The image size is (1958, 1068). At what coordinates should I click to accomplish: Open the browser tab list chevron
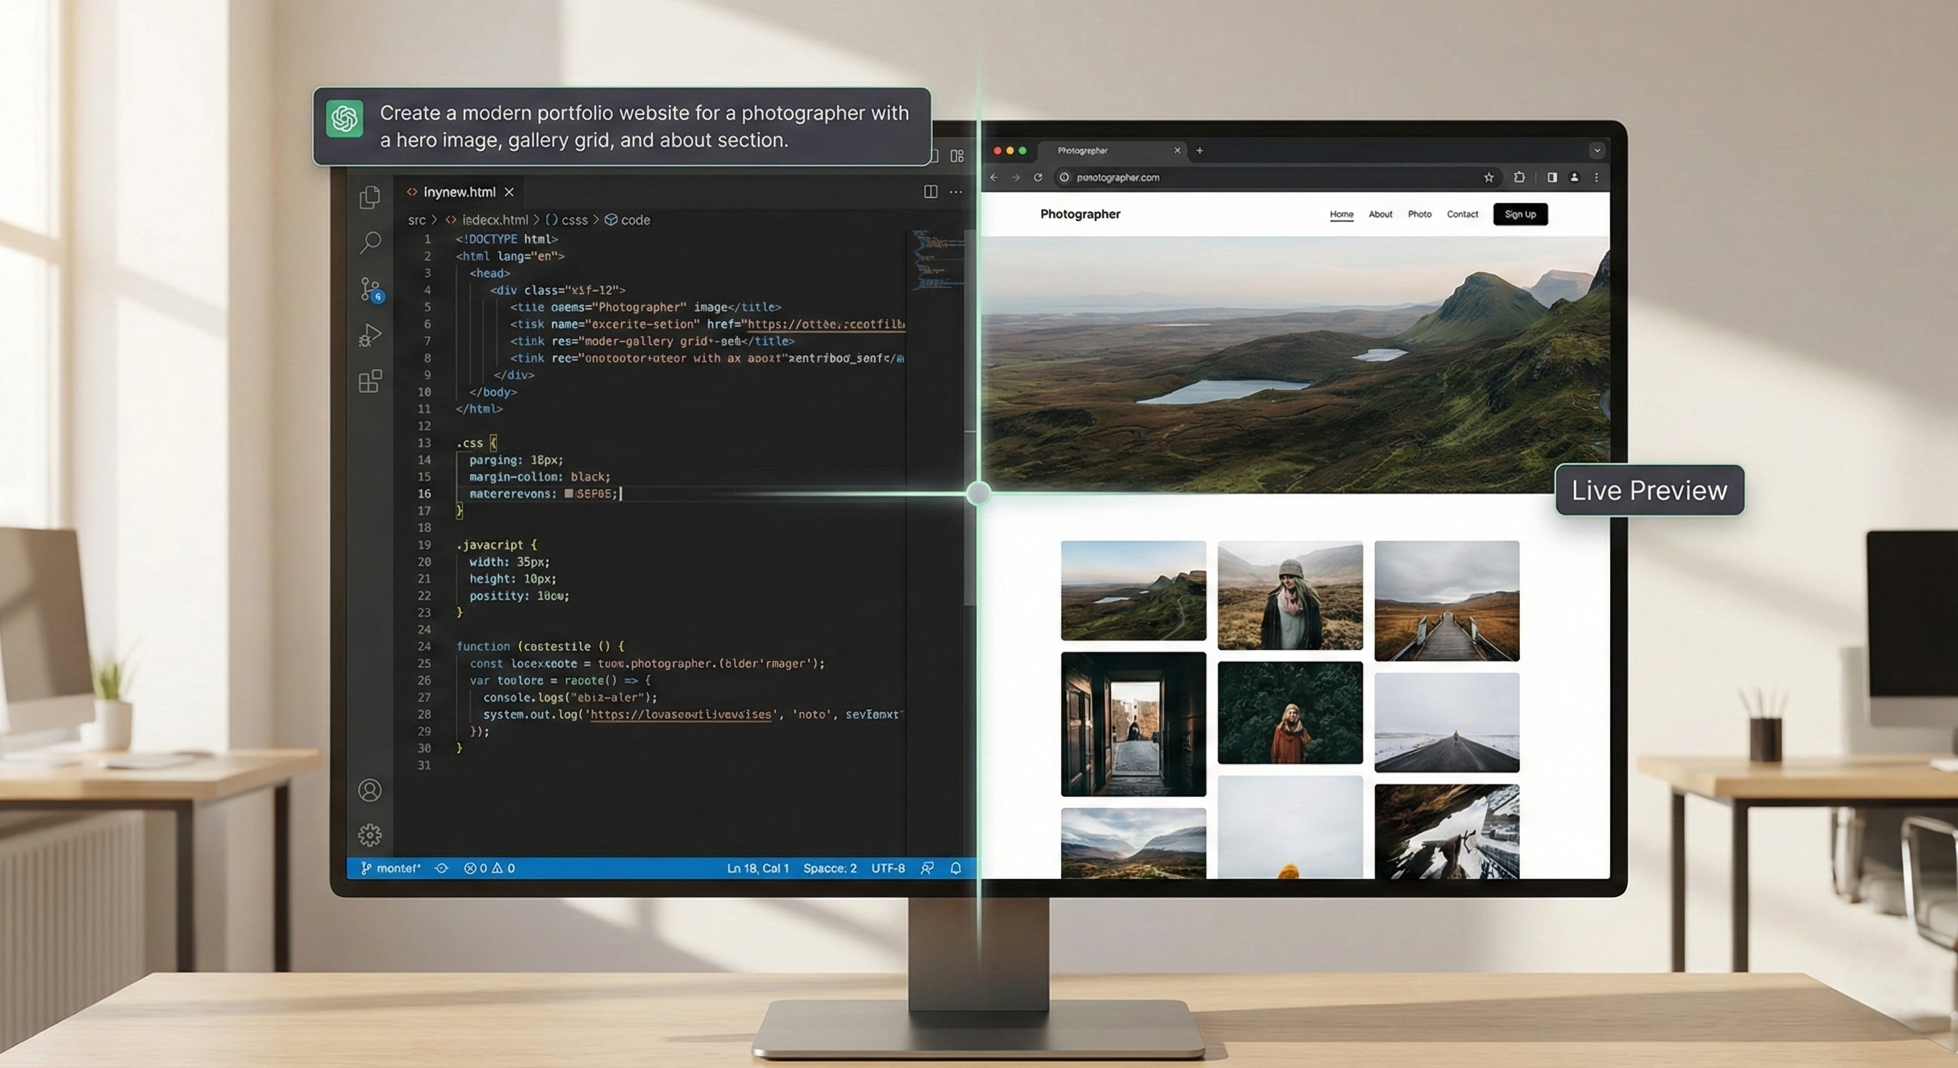coord(1597,150)
